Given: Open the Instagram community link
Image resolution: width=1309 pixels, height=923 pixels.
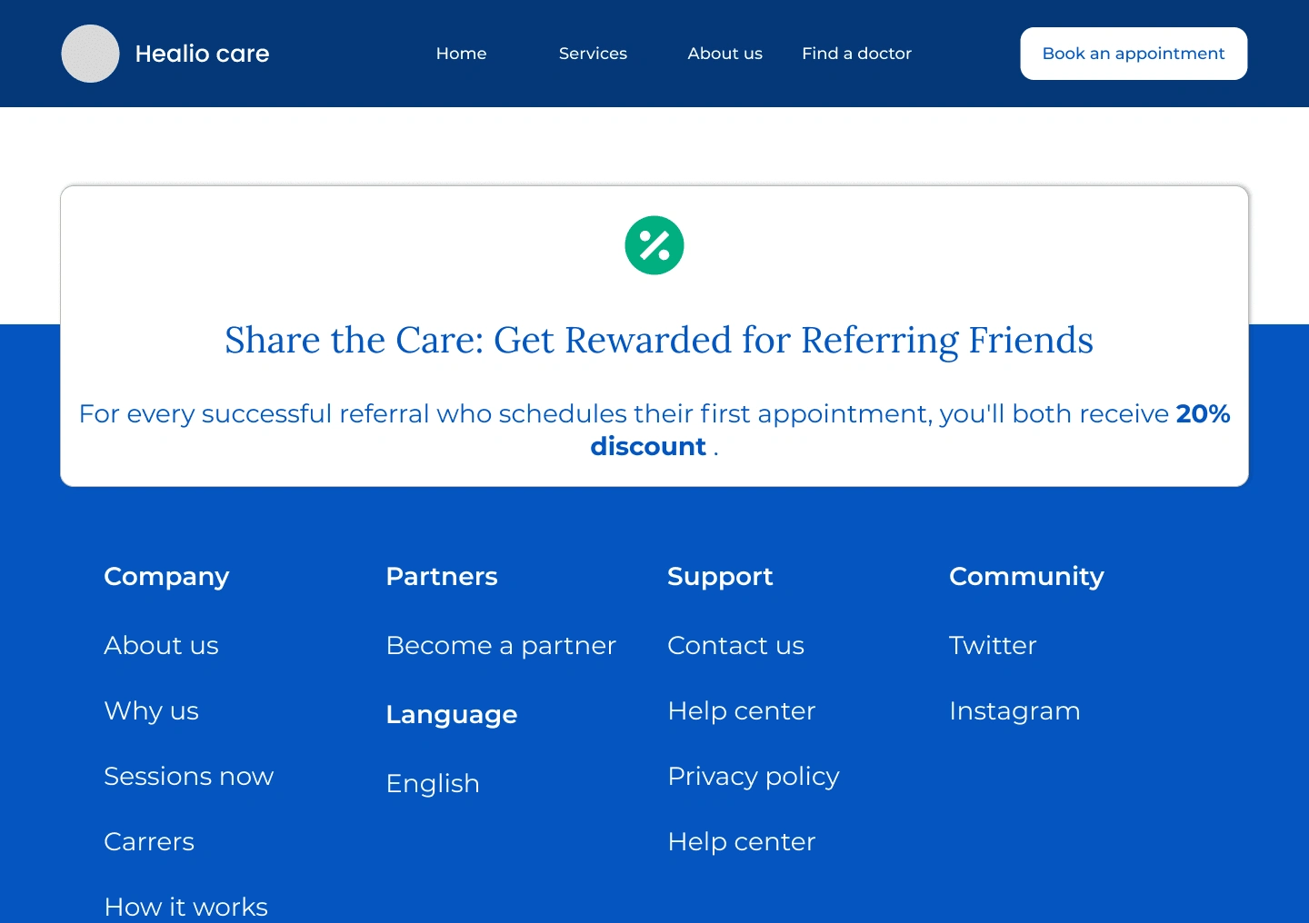Looking at the screenshot, I should point(1014,711).
